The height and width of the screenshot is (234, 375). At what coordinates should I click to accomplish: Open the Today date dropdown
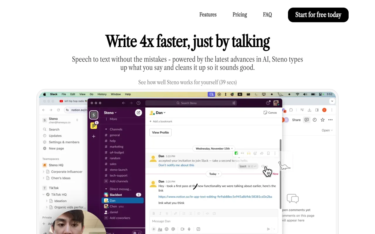(x=214, y=174)
